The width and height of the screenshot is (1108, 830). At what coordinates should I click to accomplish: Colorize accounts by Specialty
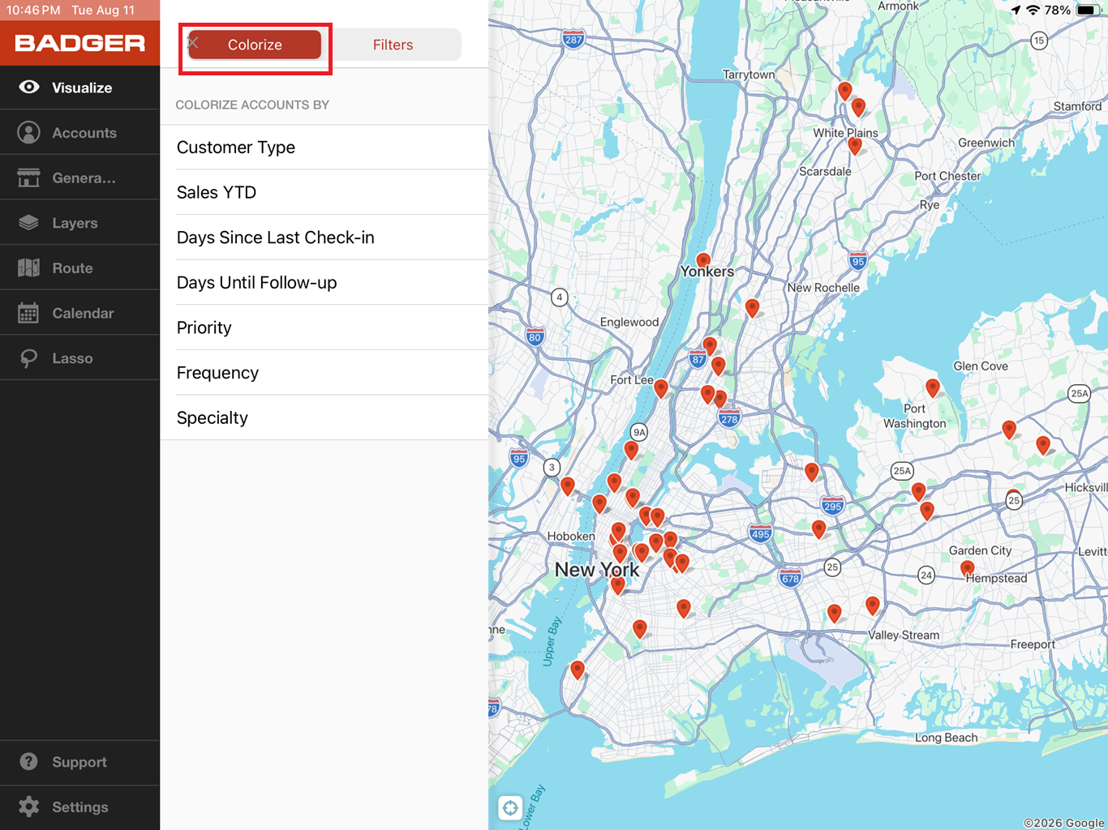point(324,418)
